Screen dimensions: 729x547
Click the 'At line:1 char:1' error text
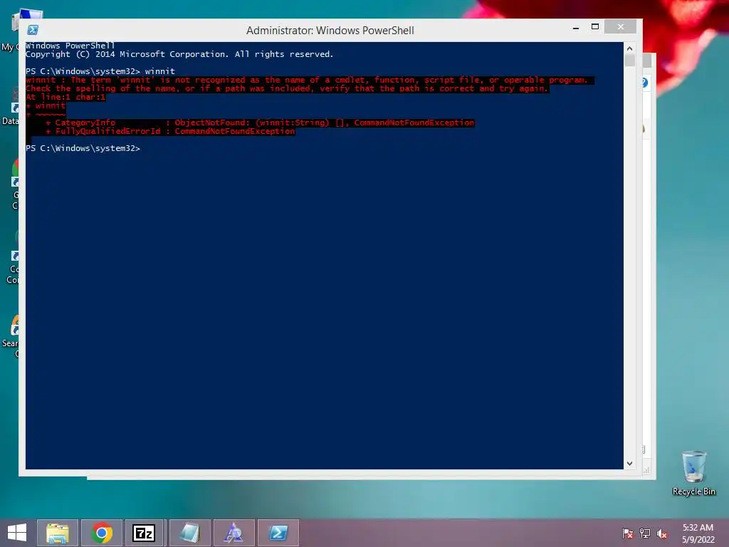[65, 97]
